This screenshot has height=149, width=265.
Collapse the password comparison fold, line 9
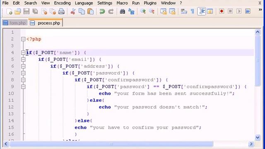coord(23,87)
